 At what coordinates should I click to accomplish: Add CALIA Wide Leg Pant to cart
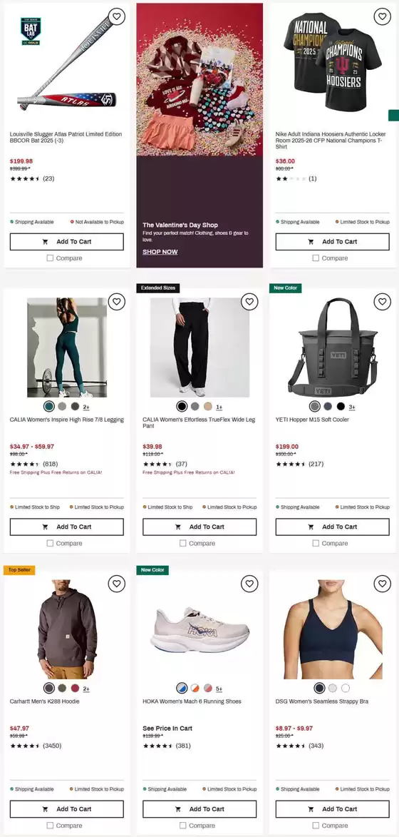(x=199, y=527)
